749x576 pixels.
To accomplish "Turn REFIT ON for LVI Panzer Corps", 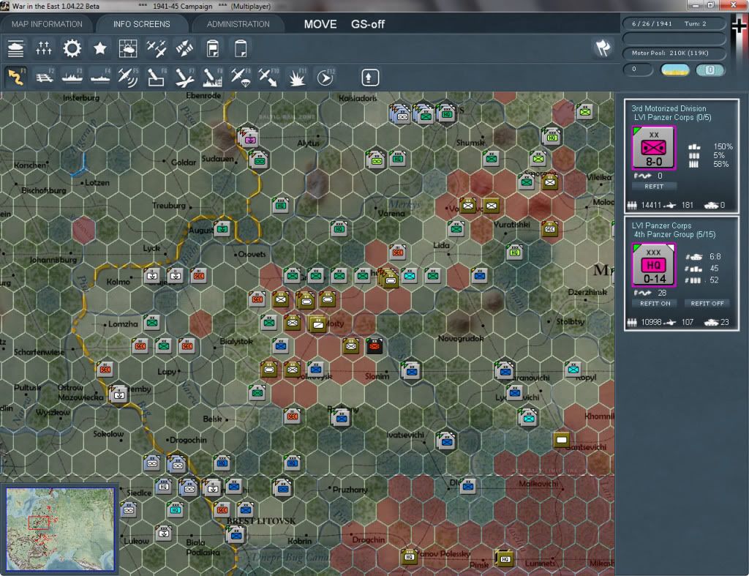I will tap(655, 303).
